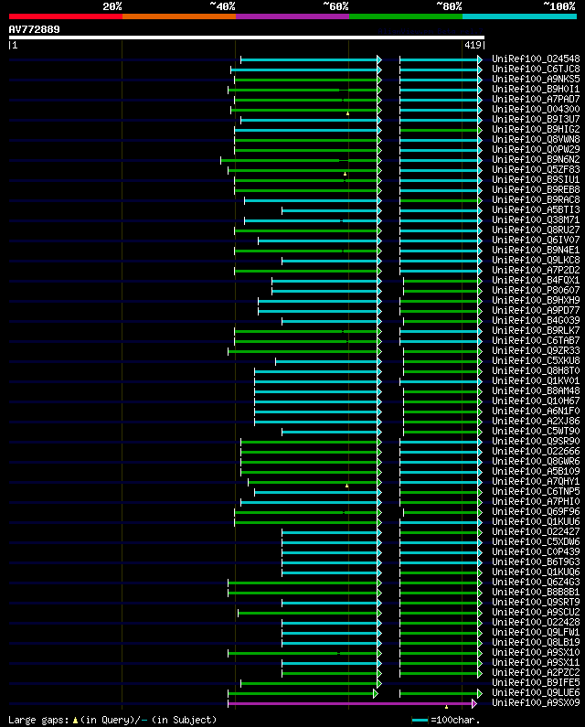Select the UniRef100_P80607 label
Viewport: 585px width, 727px height.
(x=536, y=290)
